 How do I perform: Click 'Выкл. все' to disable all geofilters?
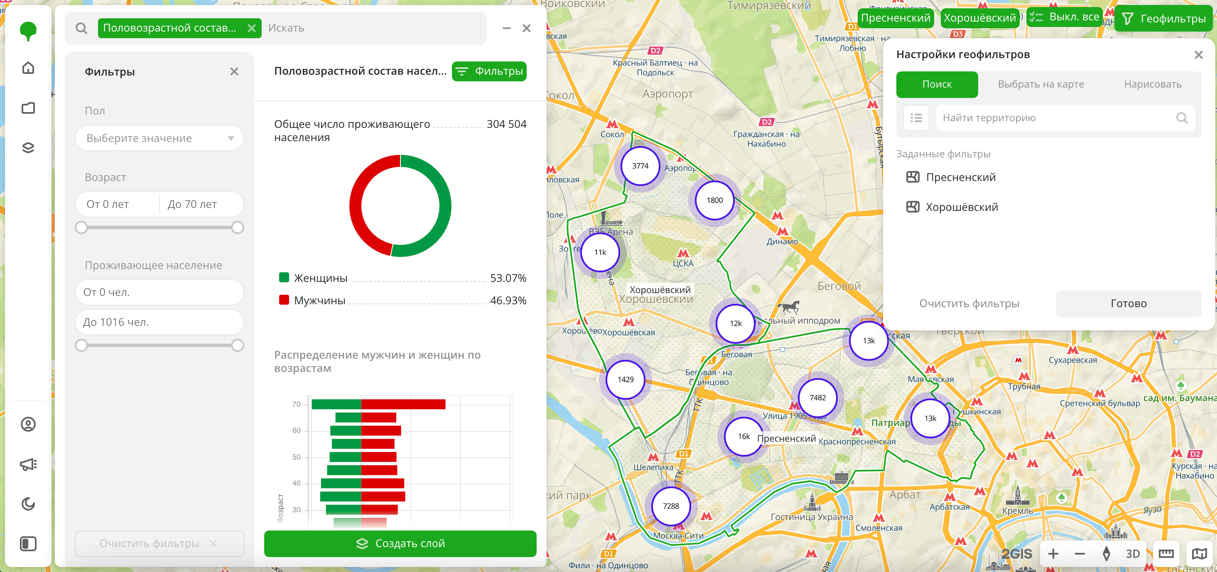click(x=1065, y=17)
